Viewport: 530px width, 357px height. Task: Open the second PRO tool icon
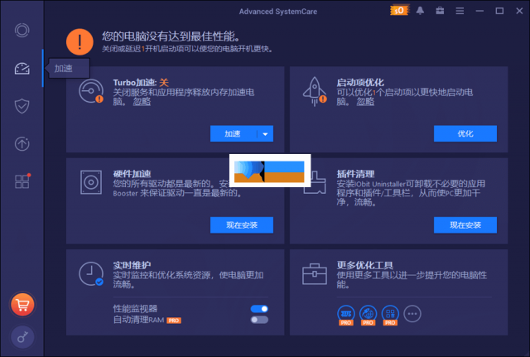(x=368, y=315)
